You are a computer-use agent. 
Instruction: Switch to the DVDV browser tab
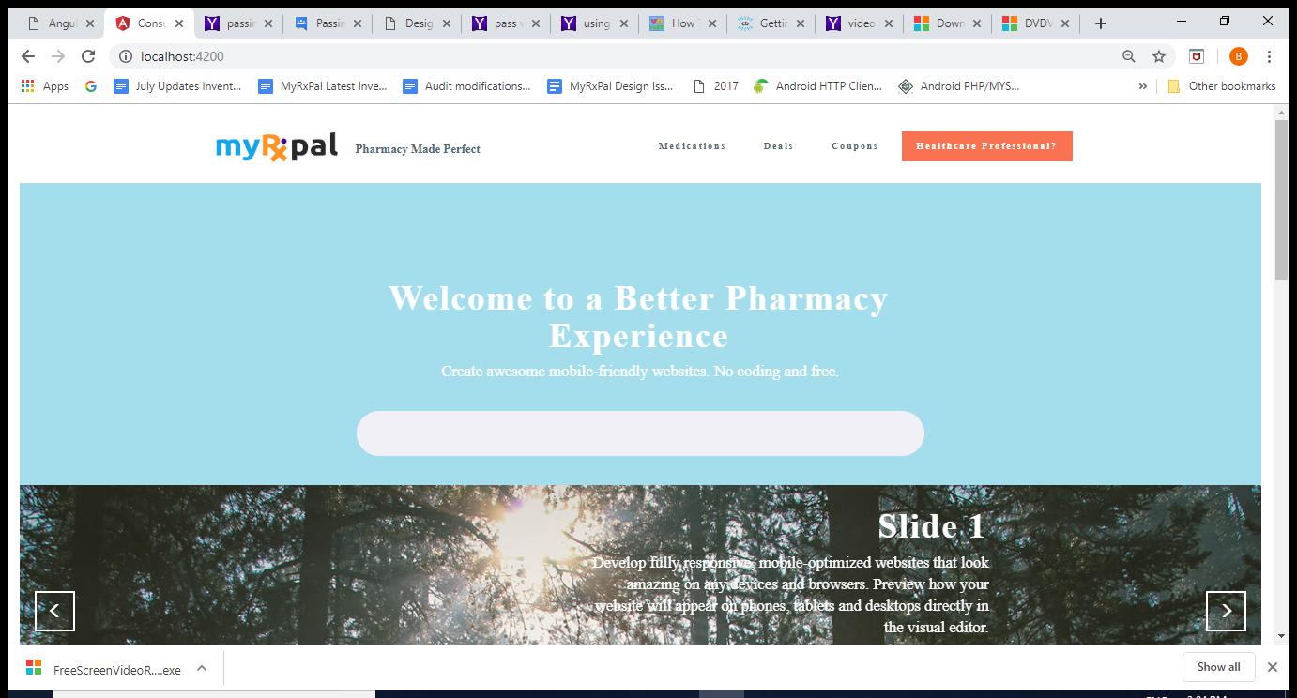pyautogui.click(x=1034, y=23)
